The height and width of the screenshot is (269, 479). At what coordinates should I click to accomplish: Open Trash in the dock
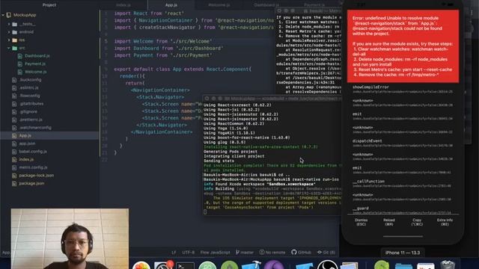coord(448,265)
